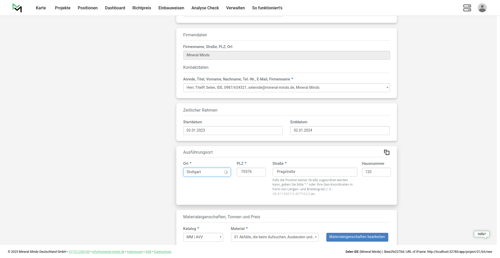Open the user profile avatar menu
Screen dimensions: 500x258
pyautogui.click(x=482, y=8)
